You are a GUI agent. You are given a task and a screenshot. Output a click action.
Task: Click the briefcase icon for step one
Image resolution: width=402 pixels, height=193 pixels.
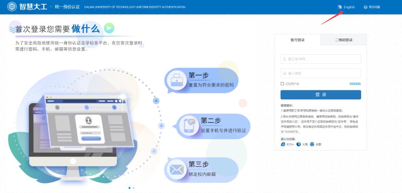pos(175,80)
